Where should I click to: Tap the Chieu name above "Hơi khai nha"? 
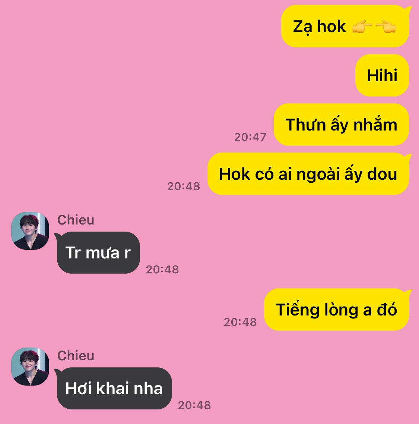[x=76, y=356]
